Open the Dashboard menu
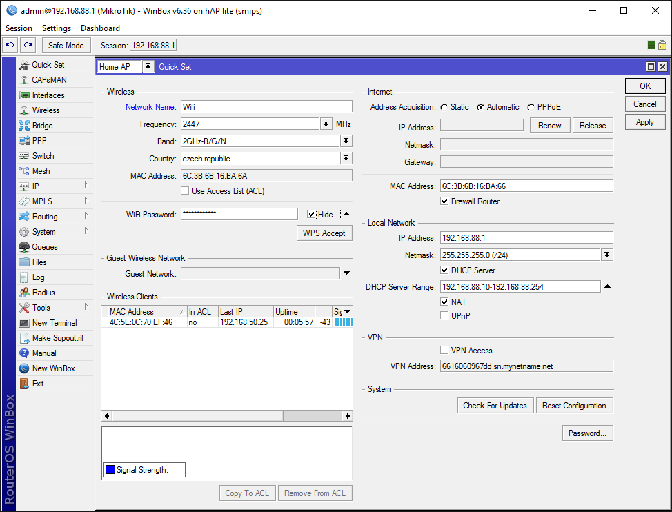The image size is (672, 512). [x=100, y=28]
